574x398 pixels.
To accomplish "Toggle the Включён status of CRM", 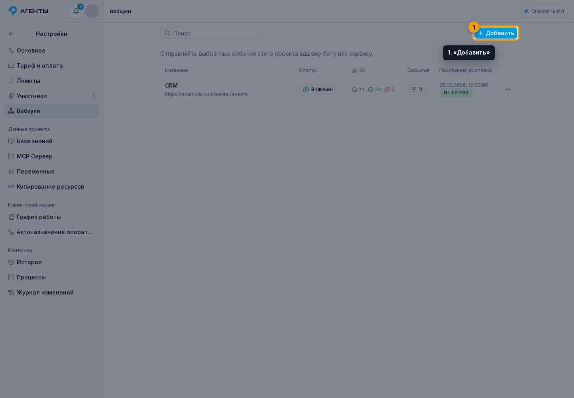I will [318, 90].
